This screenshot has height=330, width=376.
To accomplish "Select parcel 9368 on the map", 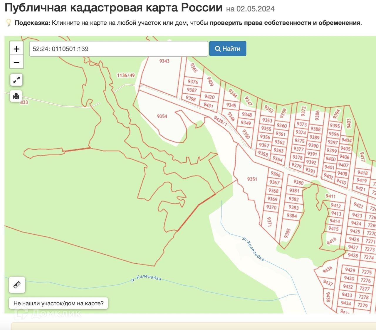I will pyautogui.click(x=273, y=191).
